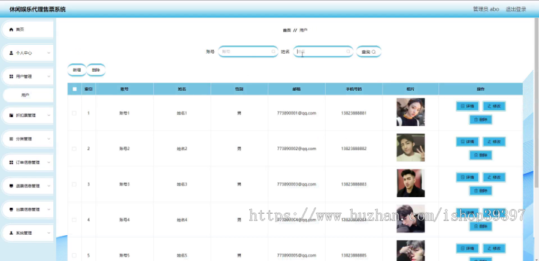
Task: Toggle the select-all checkbox in table header
Action: 75,89
